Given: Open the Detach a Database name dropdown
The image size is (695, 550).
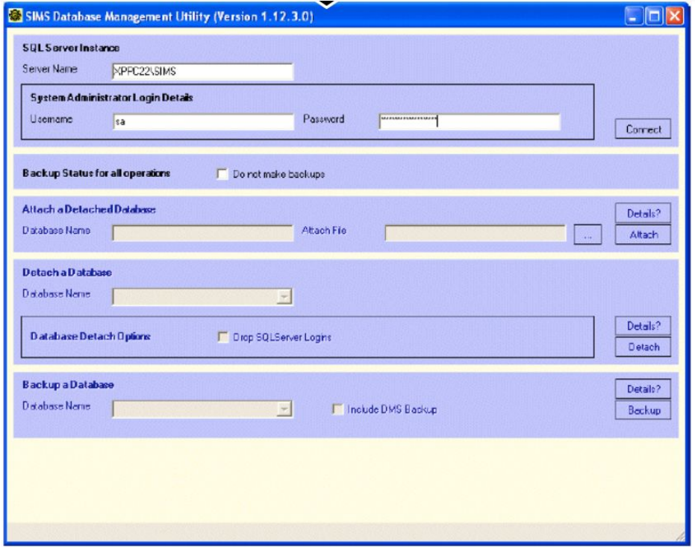Looking at the screenshot, I should click(x=283, y=298).
